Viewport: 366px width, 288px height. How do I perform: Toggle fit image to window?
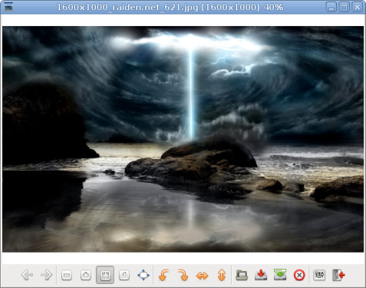(105, 275)
